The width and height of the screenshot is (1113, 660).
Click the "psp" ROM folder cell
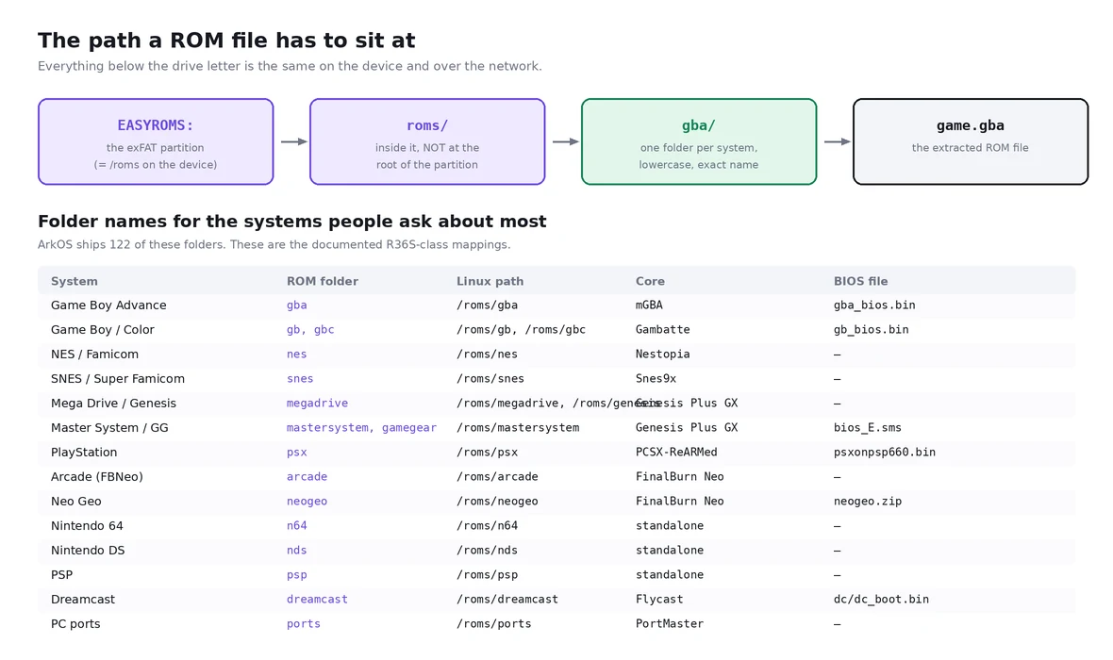click(297, 575)
